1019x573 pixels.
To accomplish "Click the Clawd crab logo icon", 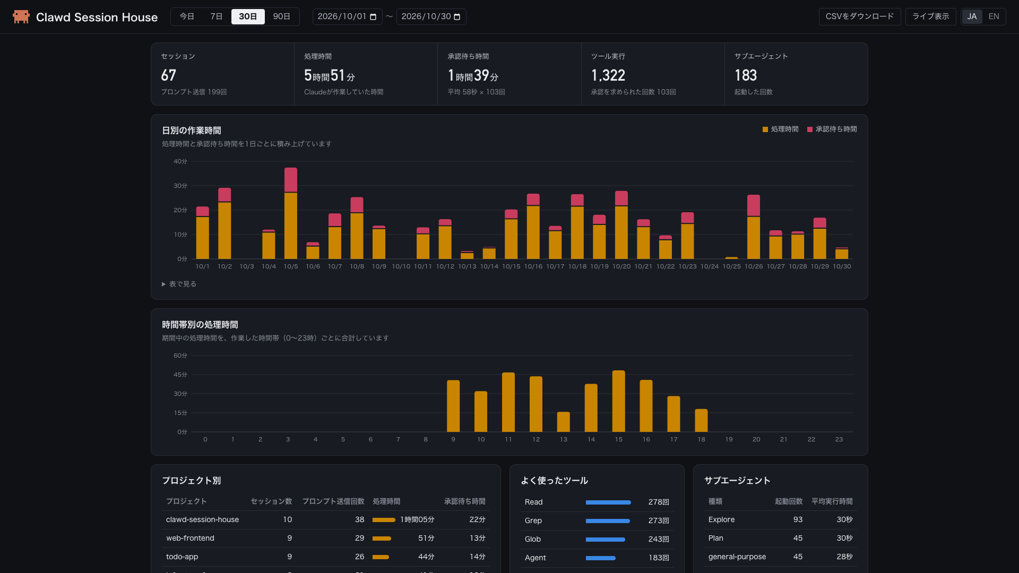I will [21, 17].
